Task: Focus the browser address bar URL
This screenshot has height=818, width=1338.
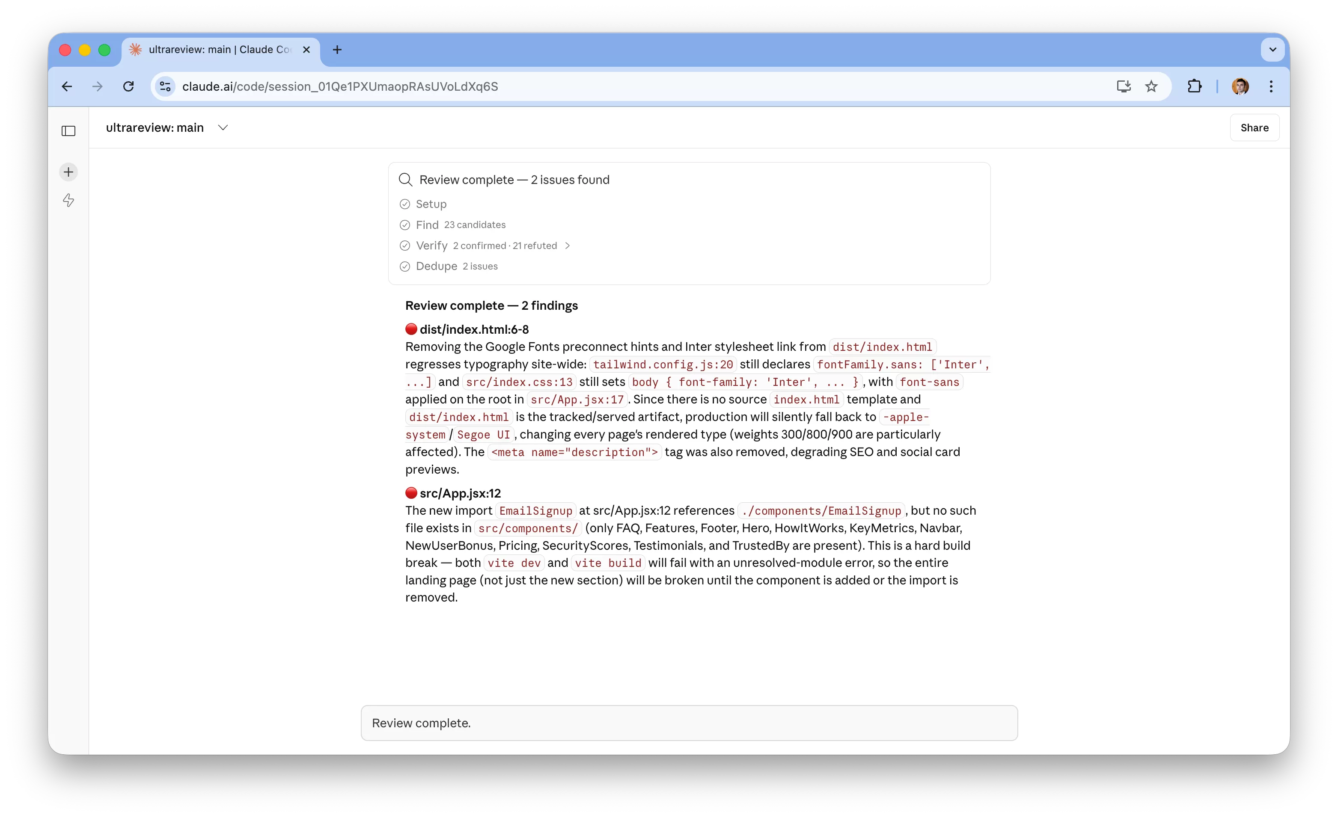Action: pos(340,86)
